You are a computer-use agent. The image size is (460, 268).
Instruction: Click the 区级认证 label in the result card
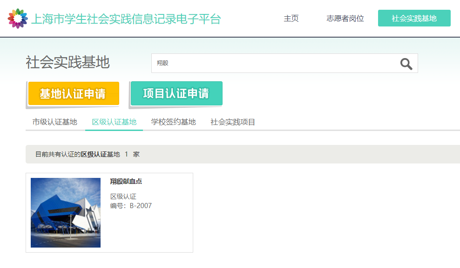click(x=123, y=196)
